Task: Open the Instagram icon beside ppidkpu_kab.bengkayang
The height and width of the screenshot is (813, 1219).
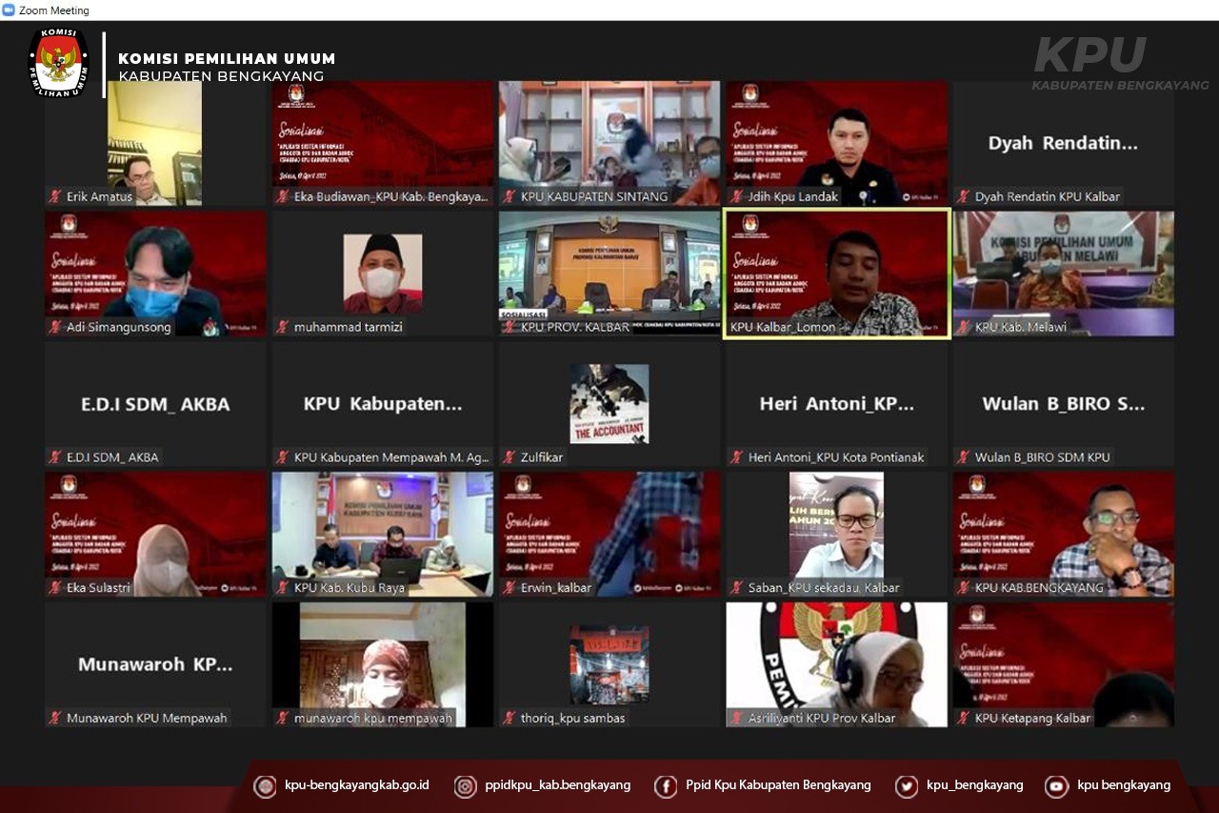Action: [x=465, y=785]
